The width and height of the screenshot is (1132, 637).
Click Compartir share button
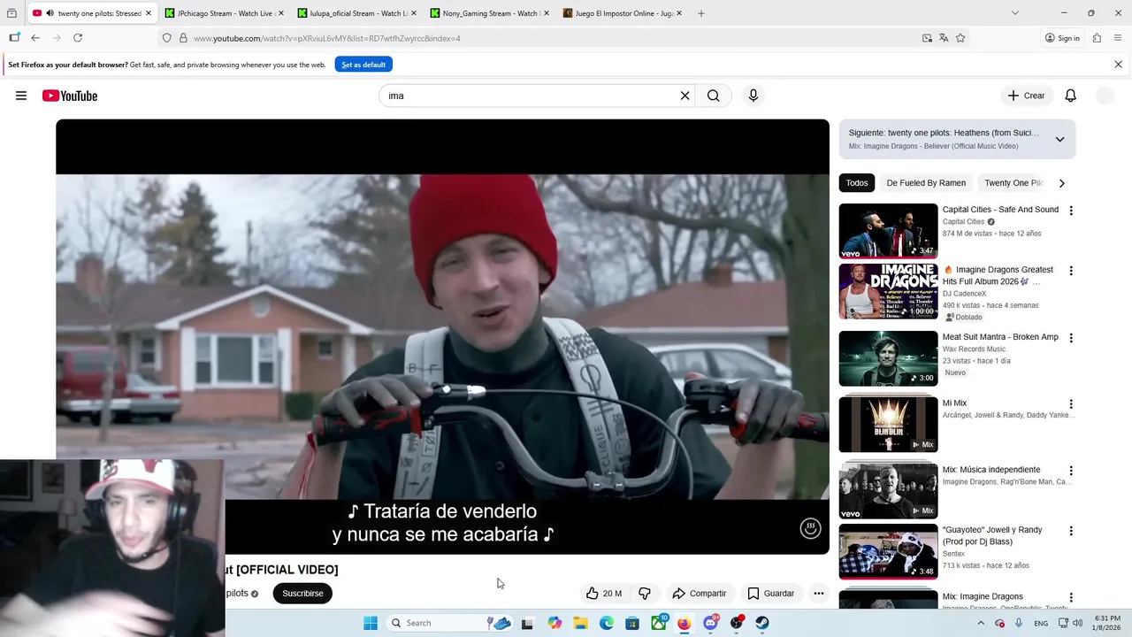699,594
